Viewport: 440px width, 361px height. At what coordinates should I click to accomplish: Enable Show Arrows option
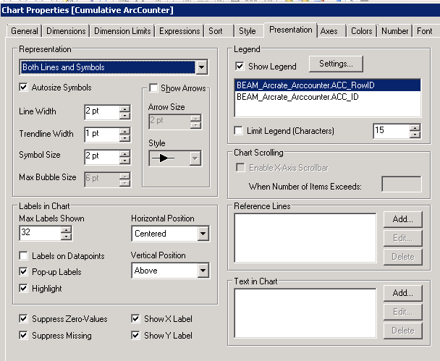pyautogui.click(x=153, y=88)
